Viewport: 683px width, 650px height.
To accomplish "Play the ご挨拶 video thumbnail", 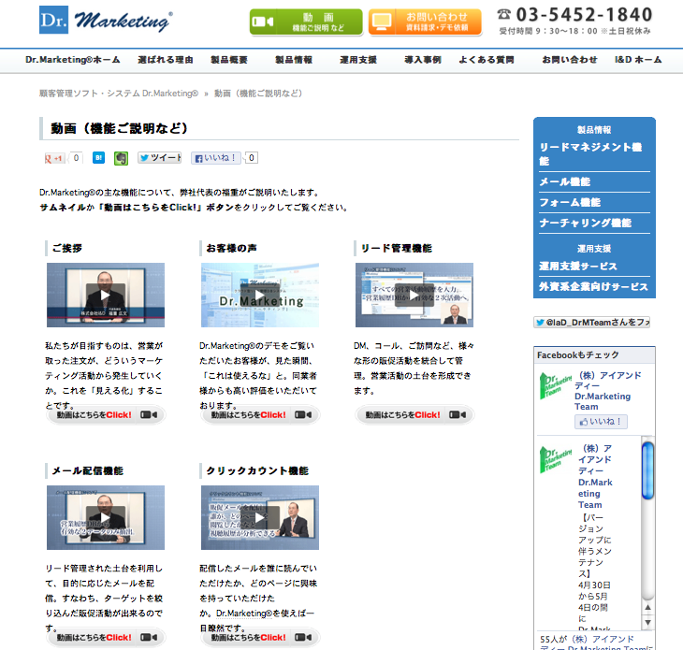I will [x=106, y=296].
